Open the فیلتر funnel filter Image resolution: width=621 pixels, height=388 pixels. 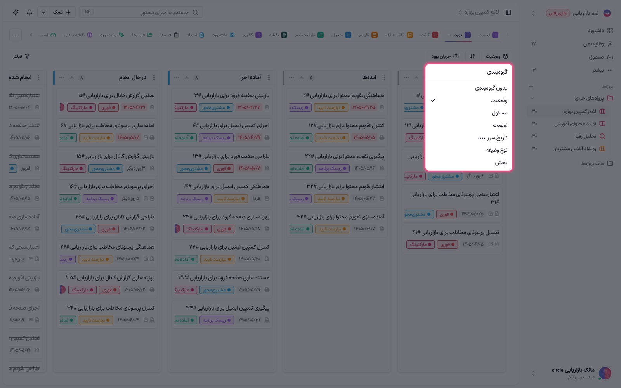(21, 56)
